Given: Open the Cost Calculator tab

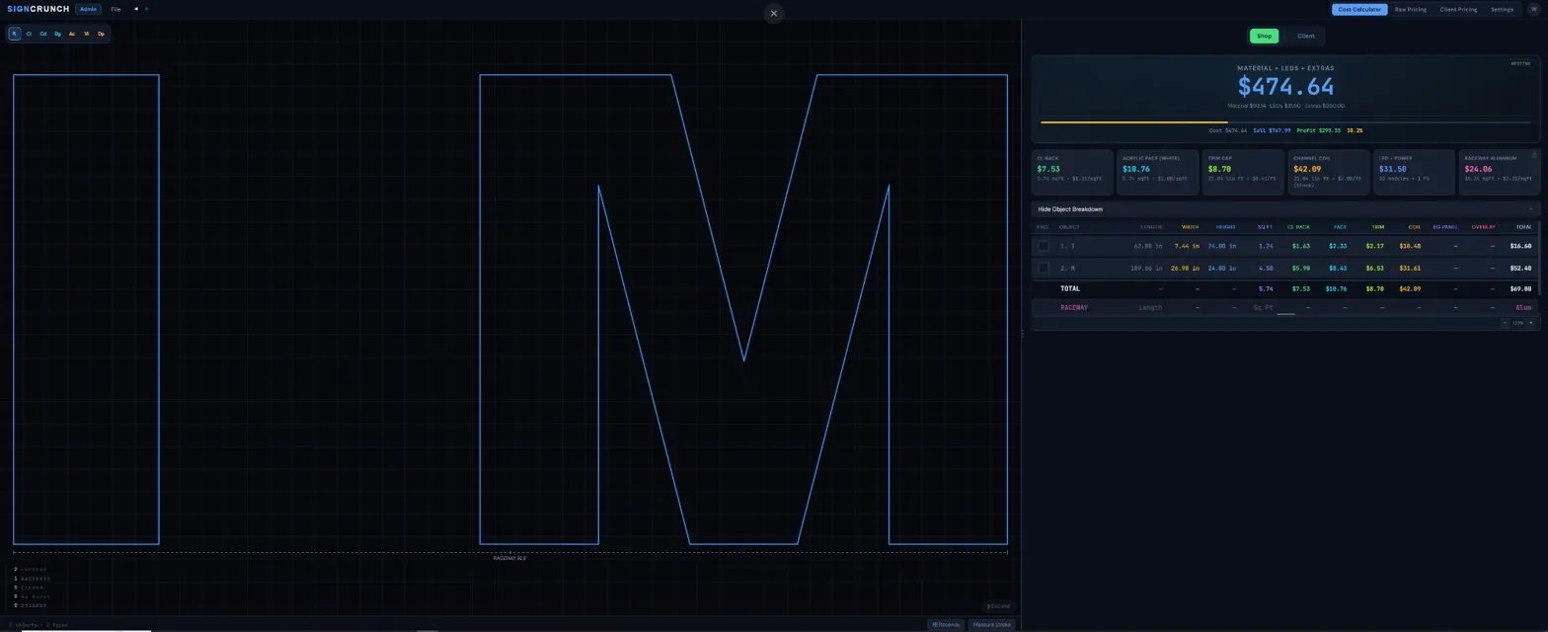Looking at the screenshot, I should pos(1359,9).
